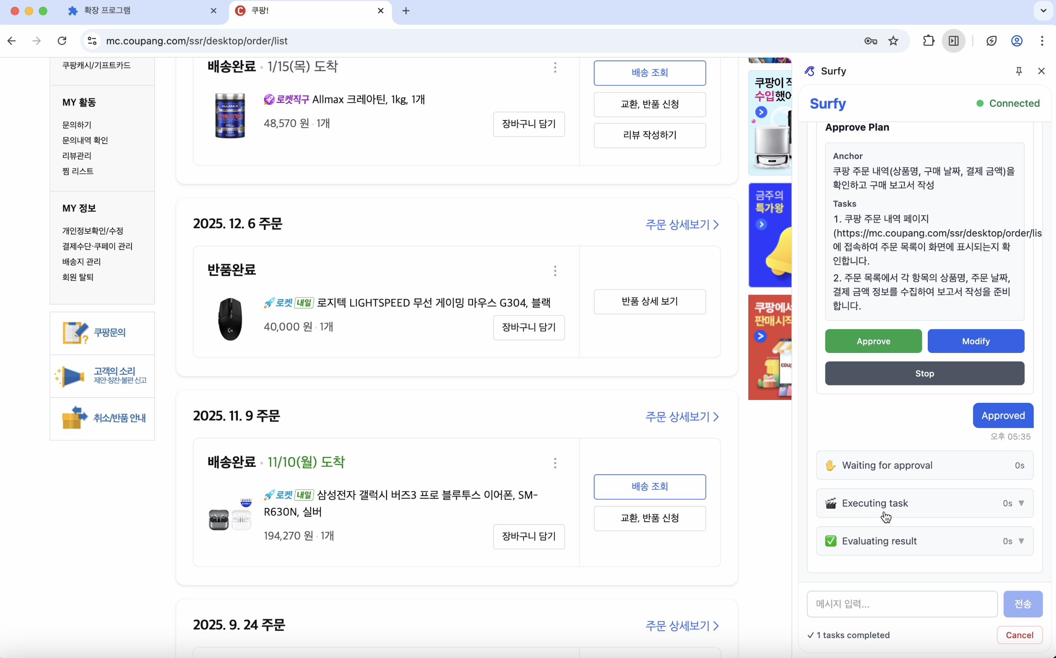Open the tab search dropdown arrow

point(1043,11)
